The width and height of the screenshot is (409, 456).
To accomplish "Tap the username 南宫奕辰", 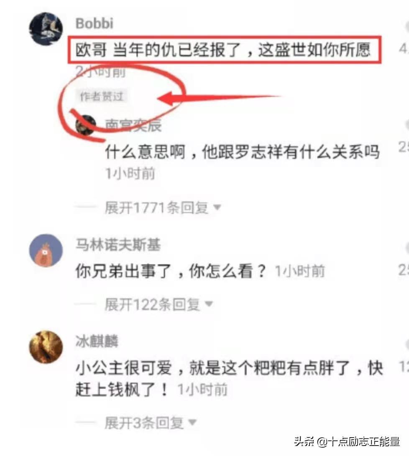I will 133,125.
